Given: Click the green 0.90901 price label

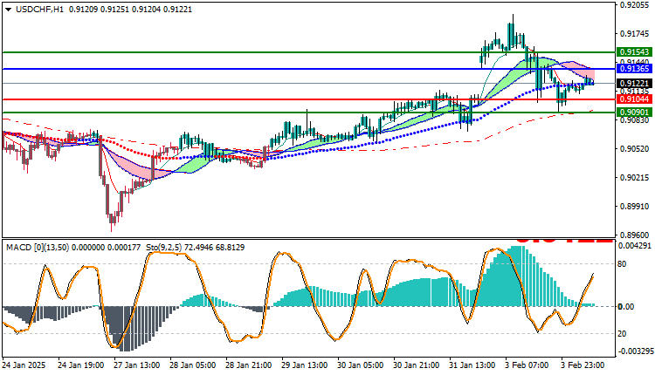Looking at the screenshot, I should 635,112.
